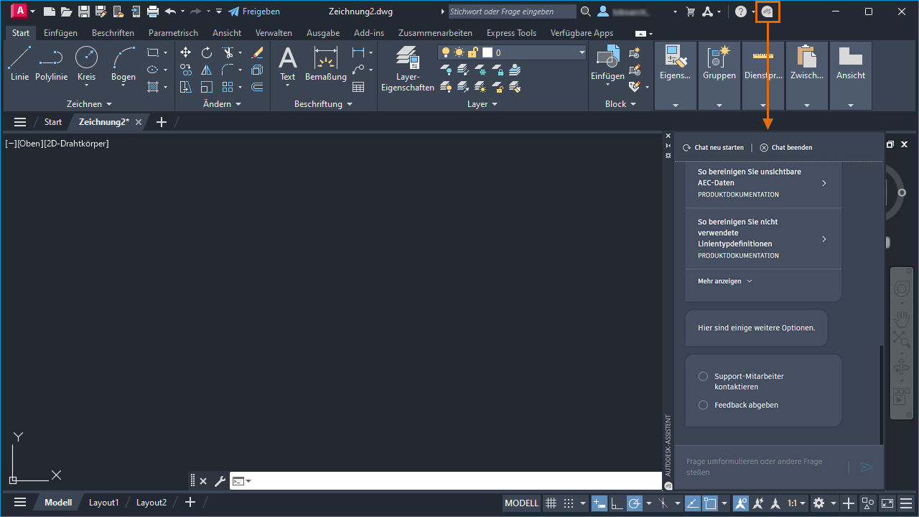Activate the Drehen rotate tool
The height and width of the screenshot is (517, 919).
(207, 52)
